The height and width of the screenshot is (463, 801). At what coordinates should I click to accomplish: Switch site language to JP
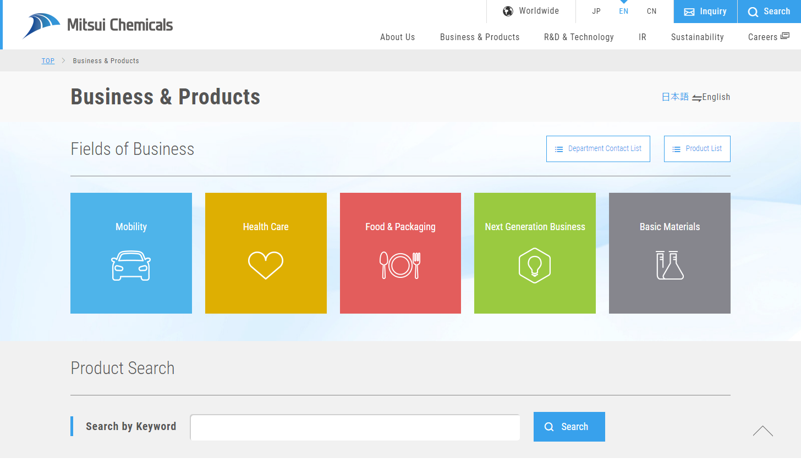596,11
